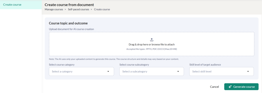This screenshot has height=93, width=262.
Task: Open the Select a category dropdown
Action: pyautogui.click(x=81, y=71)
